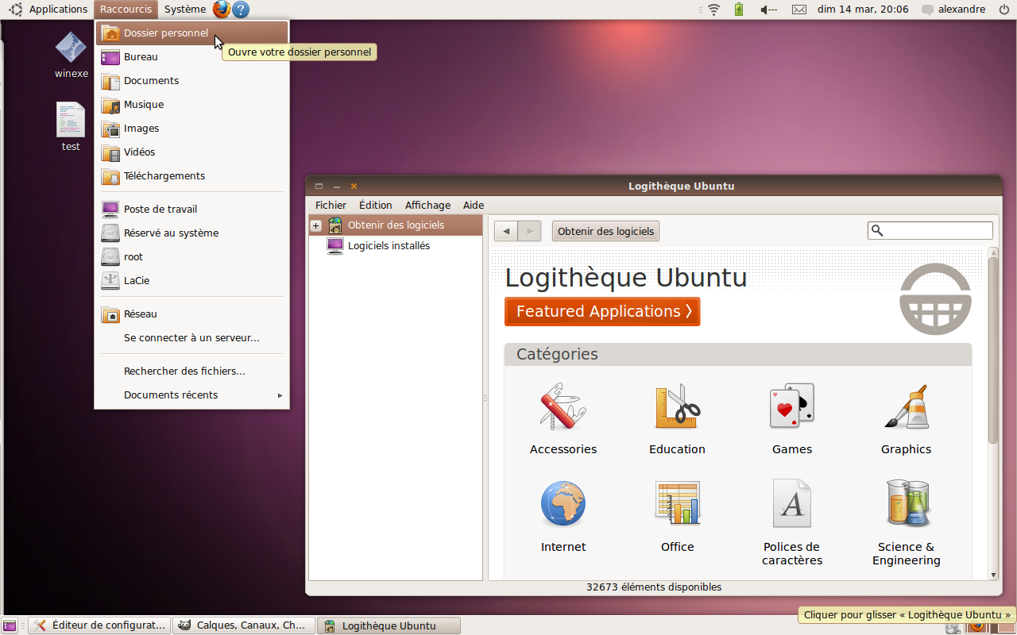Viewport: 1017px width, 635px height.
Task: Open Images from the Raccourcis menu
Action: (191, 129)
